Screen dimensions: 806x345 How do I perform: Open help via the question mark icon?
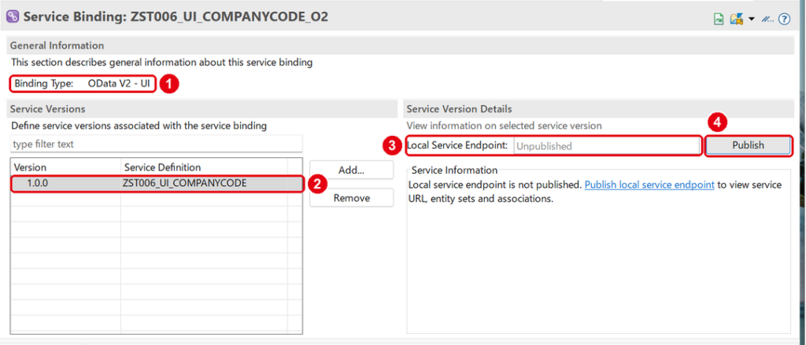coord(784,20)
